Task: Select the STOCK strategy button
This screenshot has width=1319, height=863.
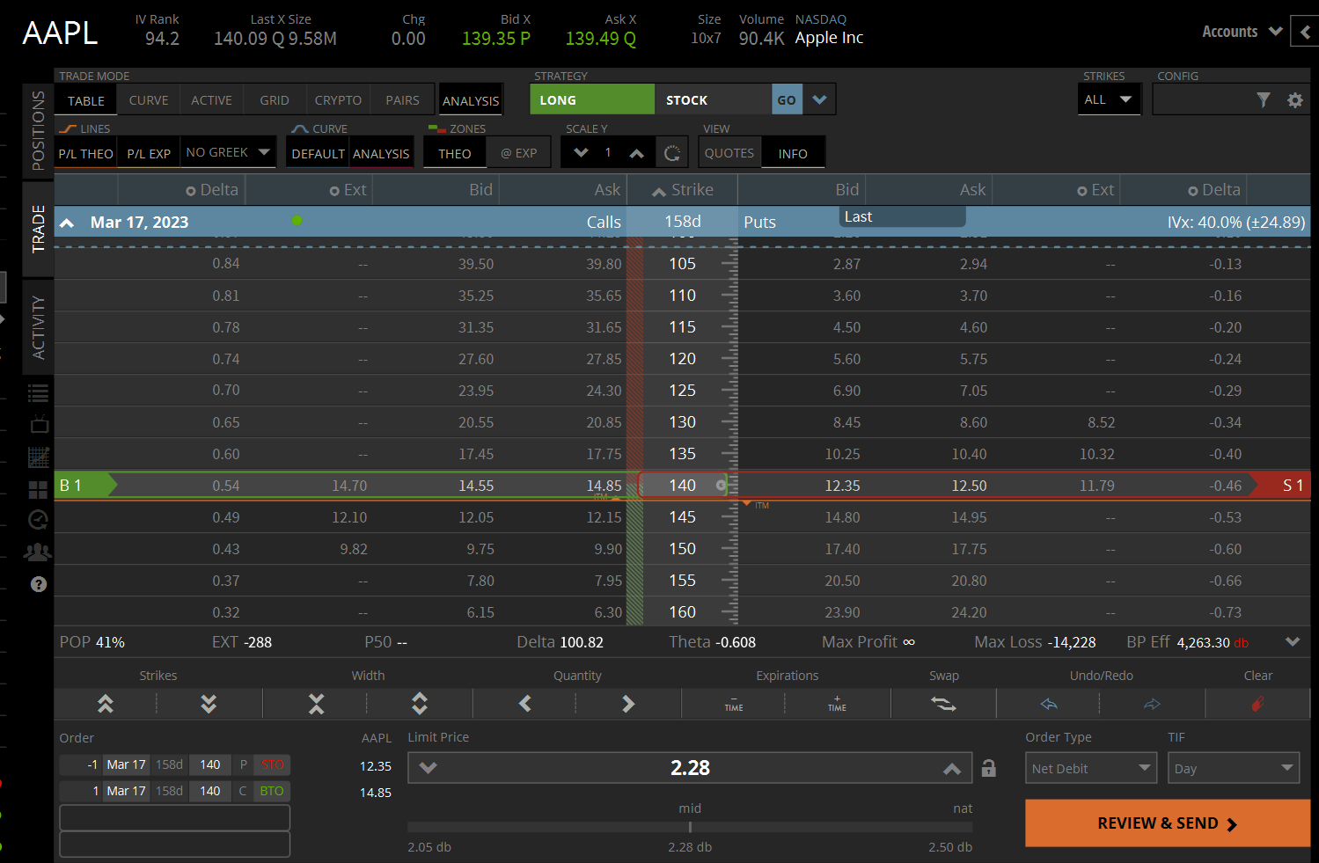Action: [x=713, y=99]
